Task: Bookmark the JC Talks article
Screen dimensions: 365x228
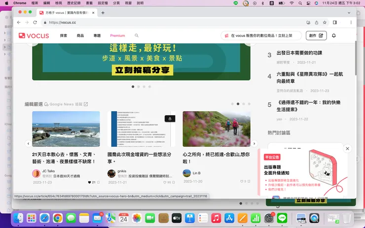Action: (99, 182)
